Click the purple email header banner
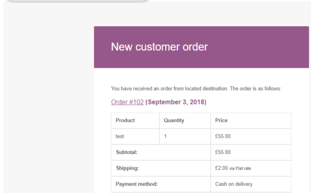Viewport: 311px width, 193px height. (x=201, y=47)
